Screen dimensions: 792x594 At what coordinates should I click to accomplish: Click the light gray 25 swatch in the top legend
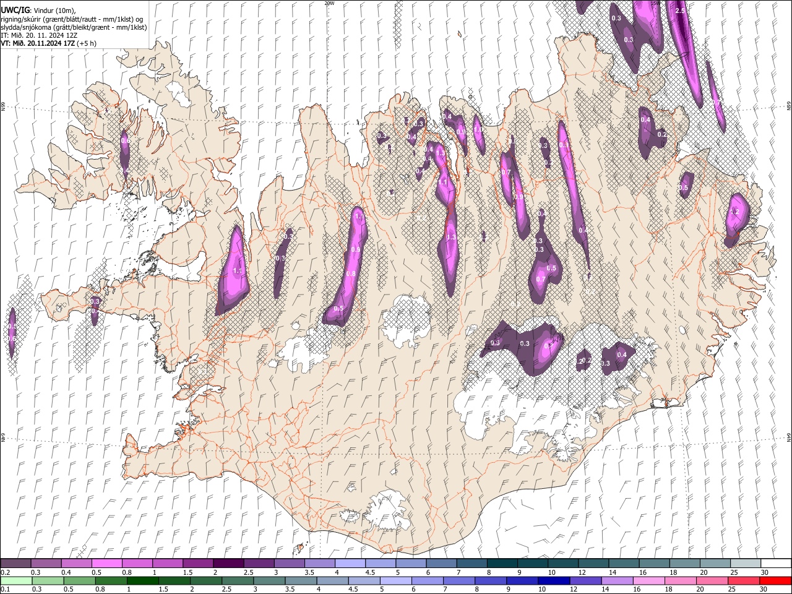(x=745, y=563)
